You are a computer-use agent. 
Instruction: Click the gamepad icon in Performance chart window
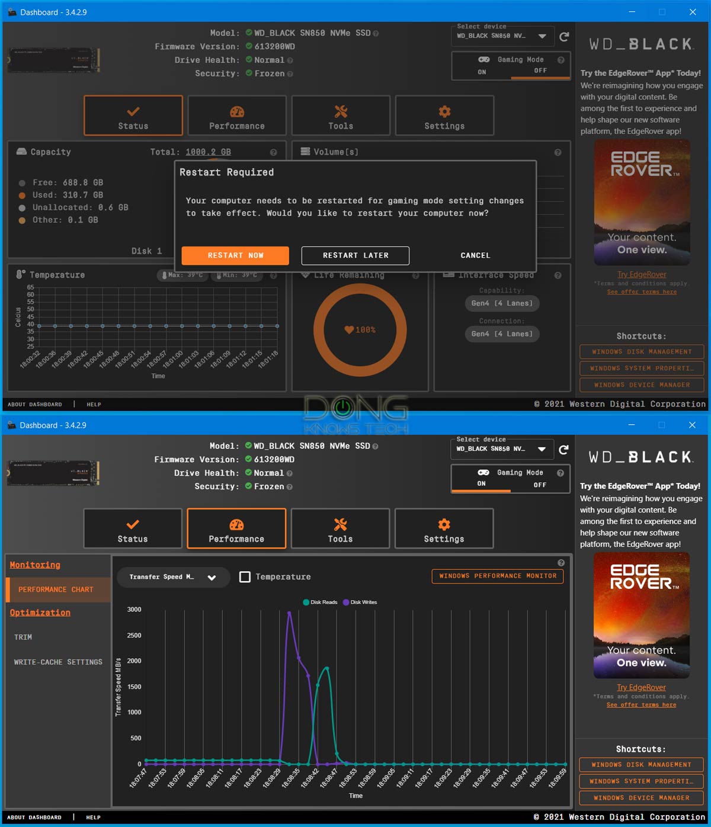pyautogui.click(x=483, y=472)
